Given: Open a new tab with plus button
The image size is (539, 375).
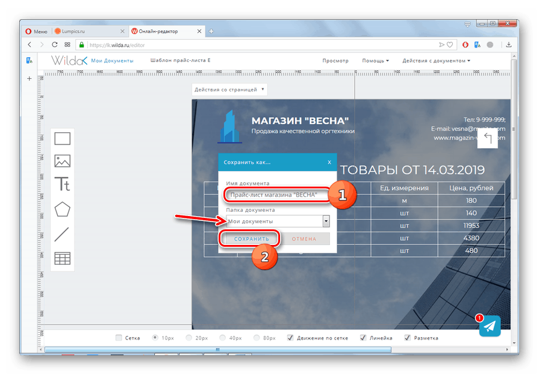Looking at the screenshot, I should (211, 31).
